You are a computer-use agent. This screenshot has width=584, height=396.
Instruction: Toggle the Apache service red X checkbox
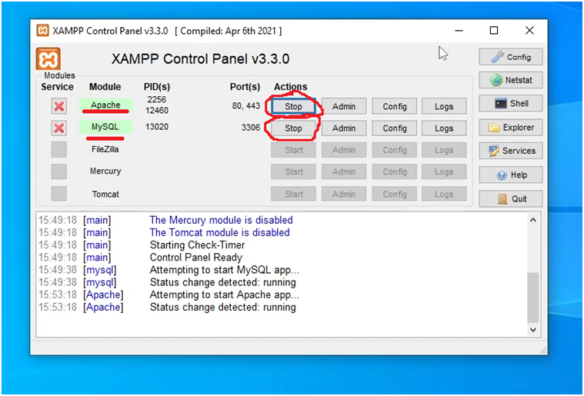click(x=58, y=106)
